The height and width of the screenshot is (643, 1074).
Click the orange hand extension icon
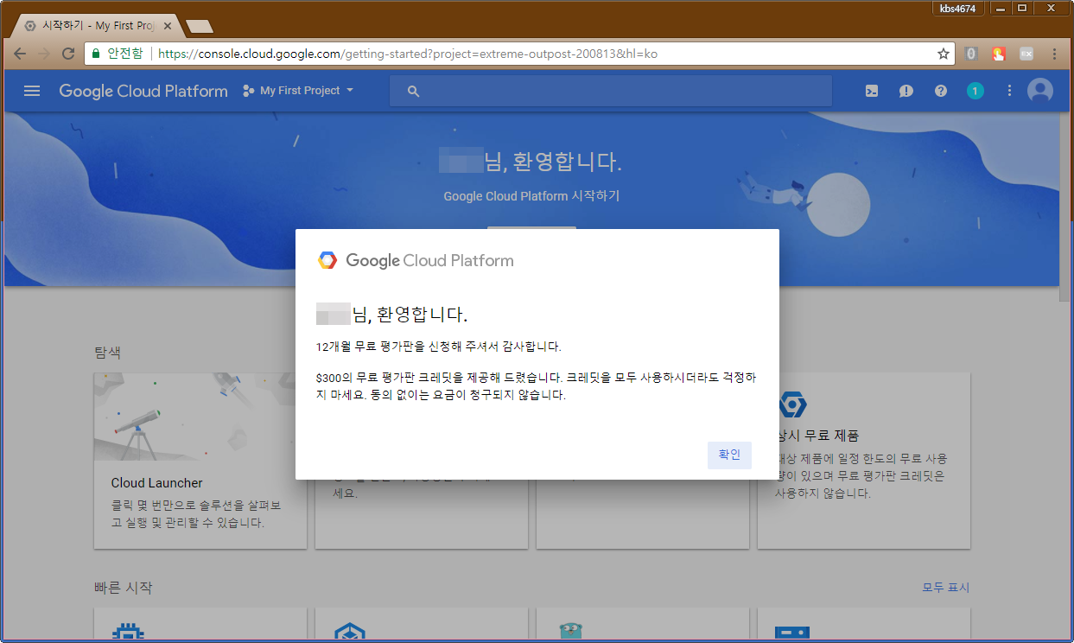(x=999, y=54)
